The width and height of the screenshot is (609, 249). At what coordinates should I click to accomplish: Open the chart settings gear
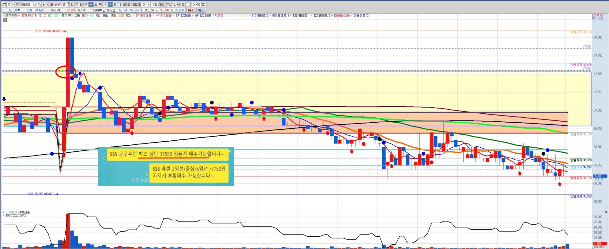click(x=183, y=4)
